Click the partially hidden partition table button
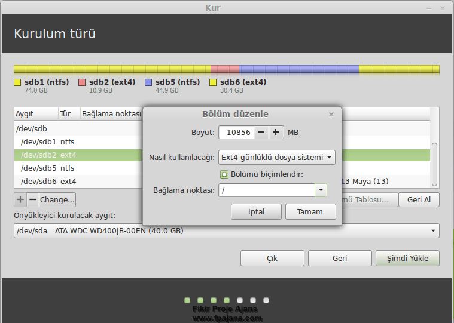Viewport: 454px width, 323px height. (370, 199)
